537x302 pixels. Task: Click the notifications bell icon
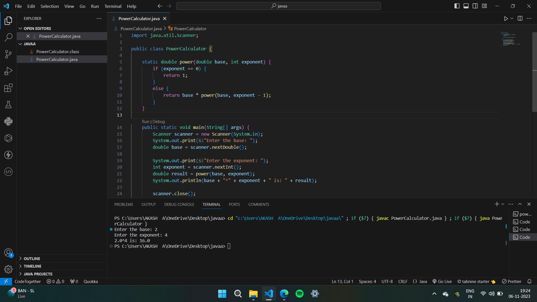pos(529,282)
